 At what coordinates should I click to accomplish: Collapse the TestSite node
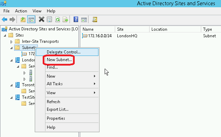(x=11, y=98)
